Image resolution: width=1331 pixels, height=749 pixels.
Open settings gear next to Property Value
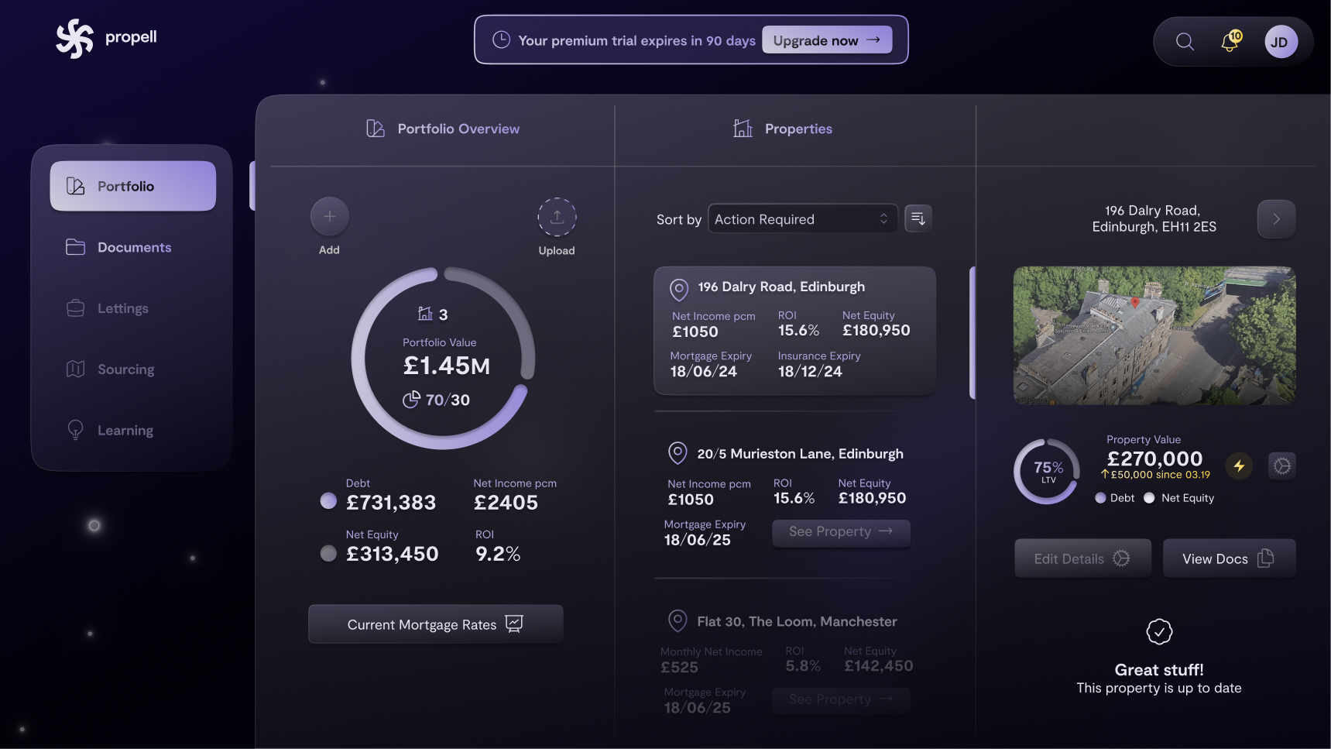click(1281, 466)
